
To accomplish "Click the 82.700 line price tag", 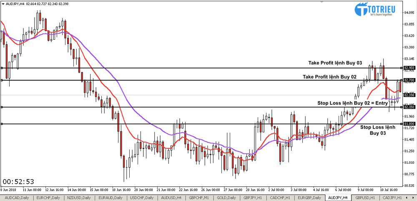I will tap(409, 80).
